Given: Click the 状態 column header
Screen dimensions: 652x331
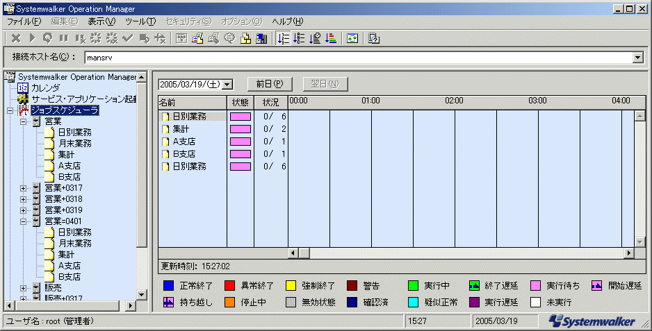Looking at the screenshot, I should point(241,102).
